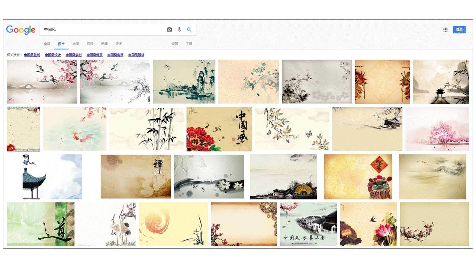
Task: Click the Google logo
Action: 21,30
